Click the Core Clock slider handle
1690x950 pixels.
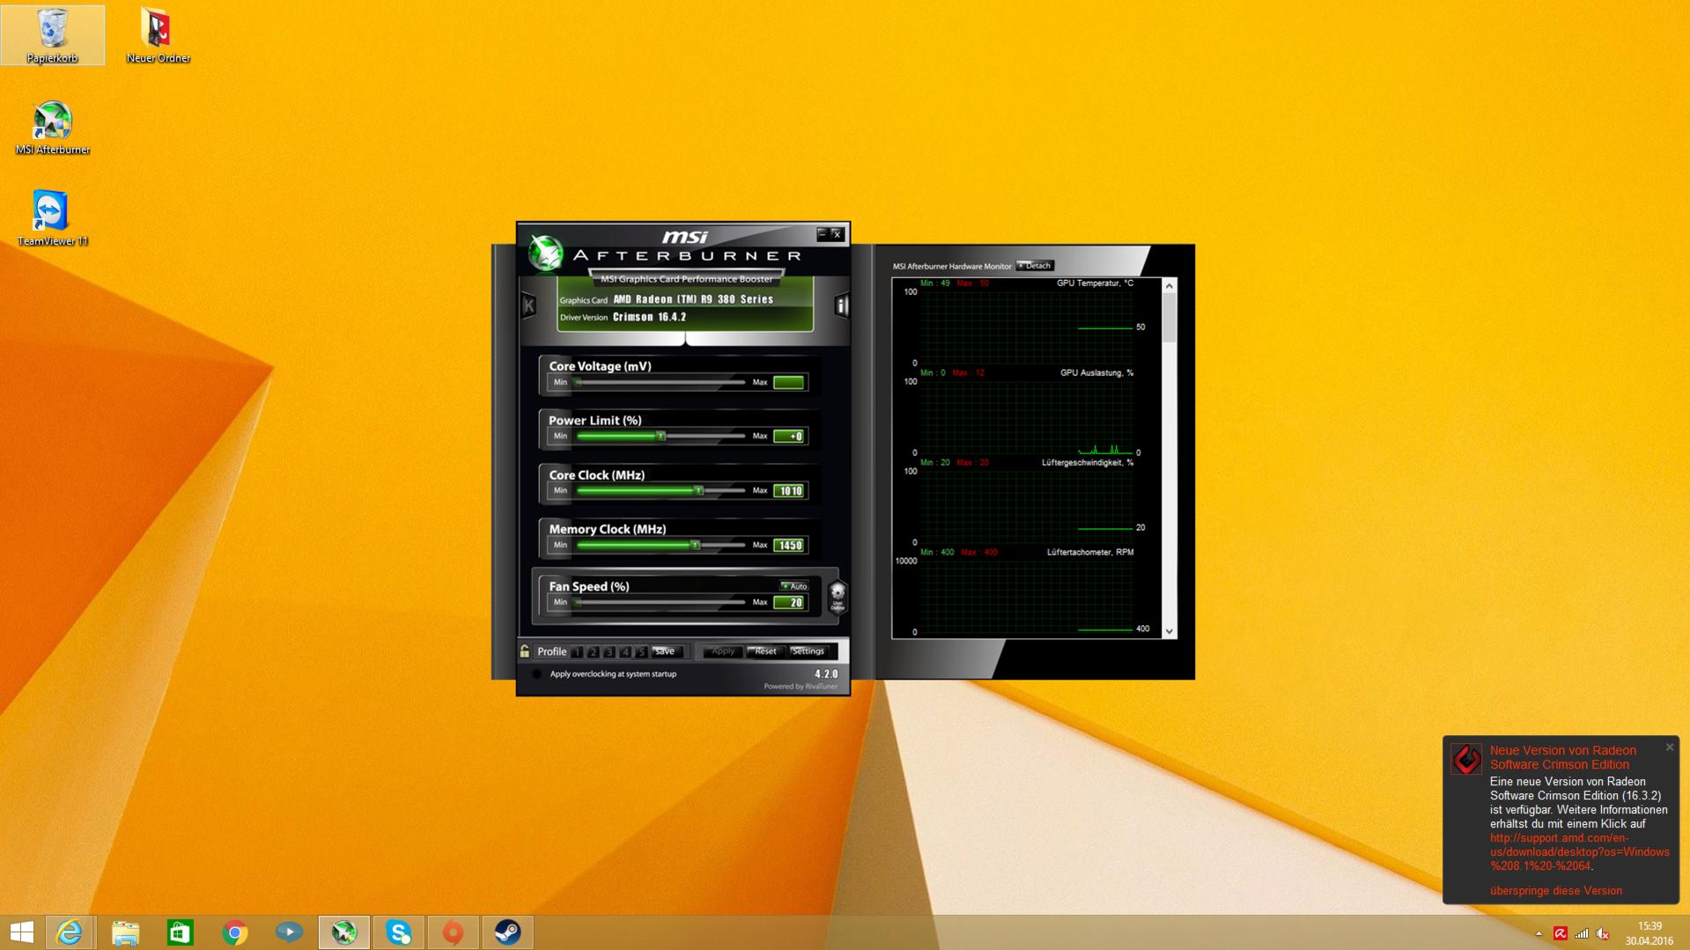click(x=699, y=490)
